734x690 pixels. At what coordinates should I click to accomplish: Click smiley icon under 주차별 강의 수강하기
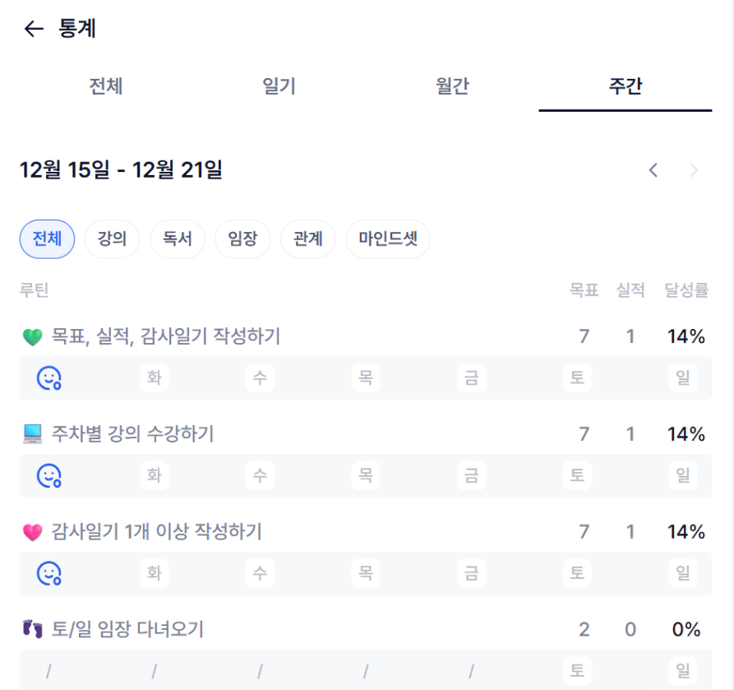tap(49, 475)
